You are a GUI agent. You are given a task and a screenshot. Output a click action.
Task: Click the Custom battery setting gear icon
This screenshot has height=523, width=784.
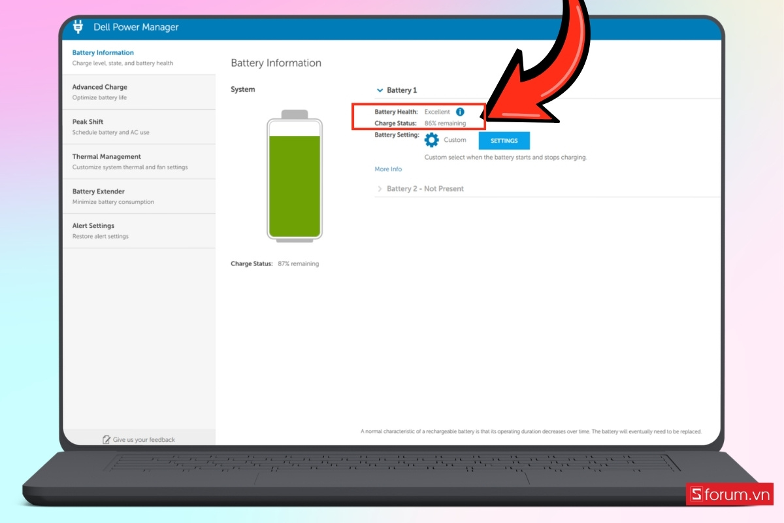pyautogui.click(x=431, y=140)
